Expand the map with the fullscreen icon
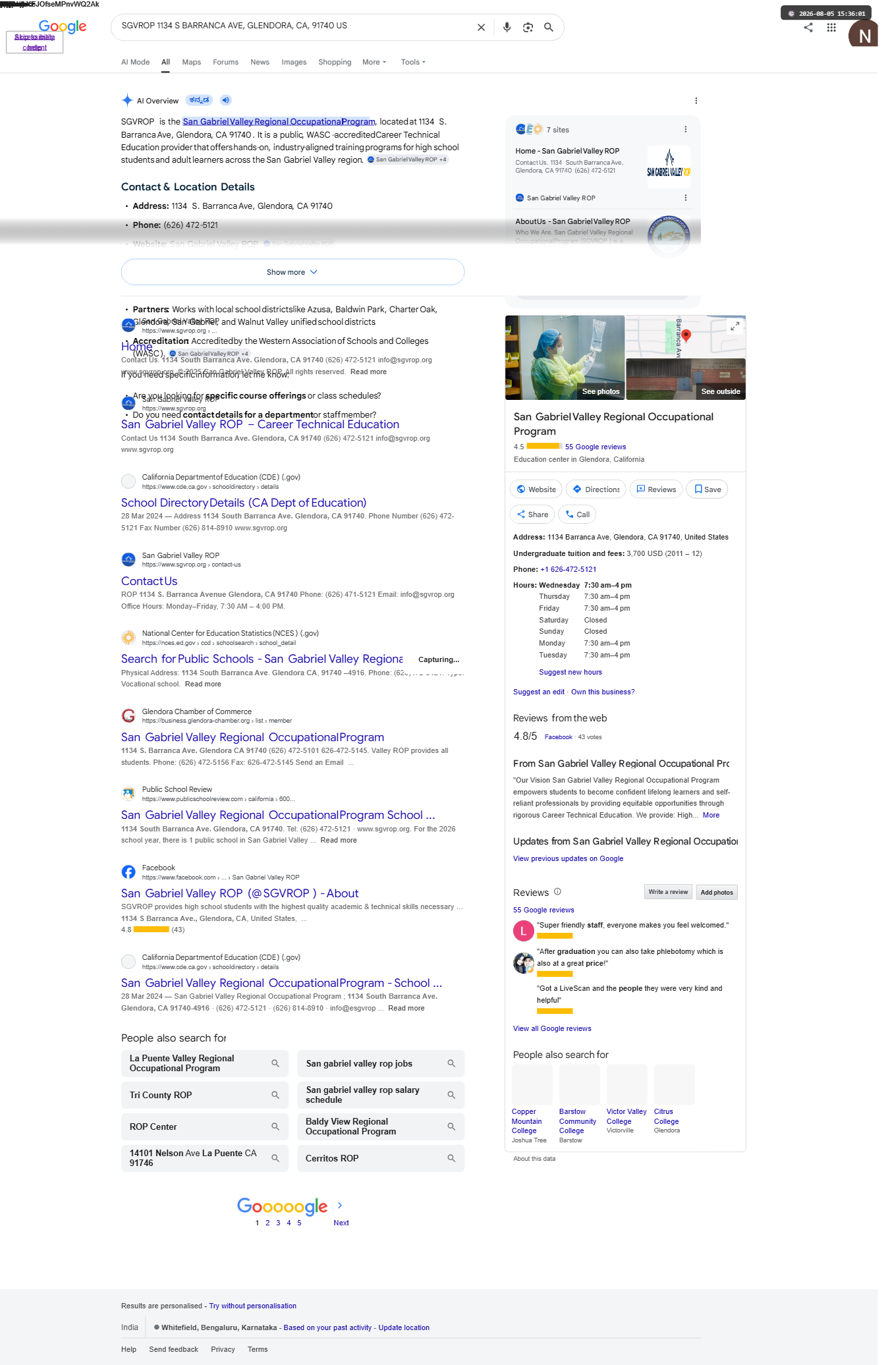888x1365 pixels. [735, 326]
